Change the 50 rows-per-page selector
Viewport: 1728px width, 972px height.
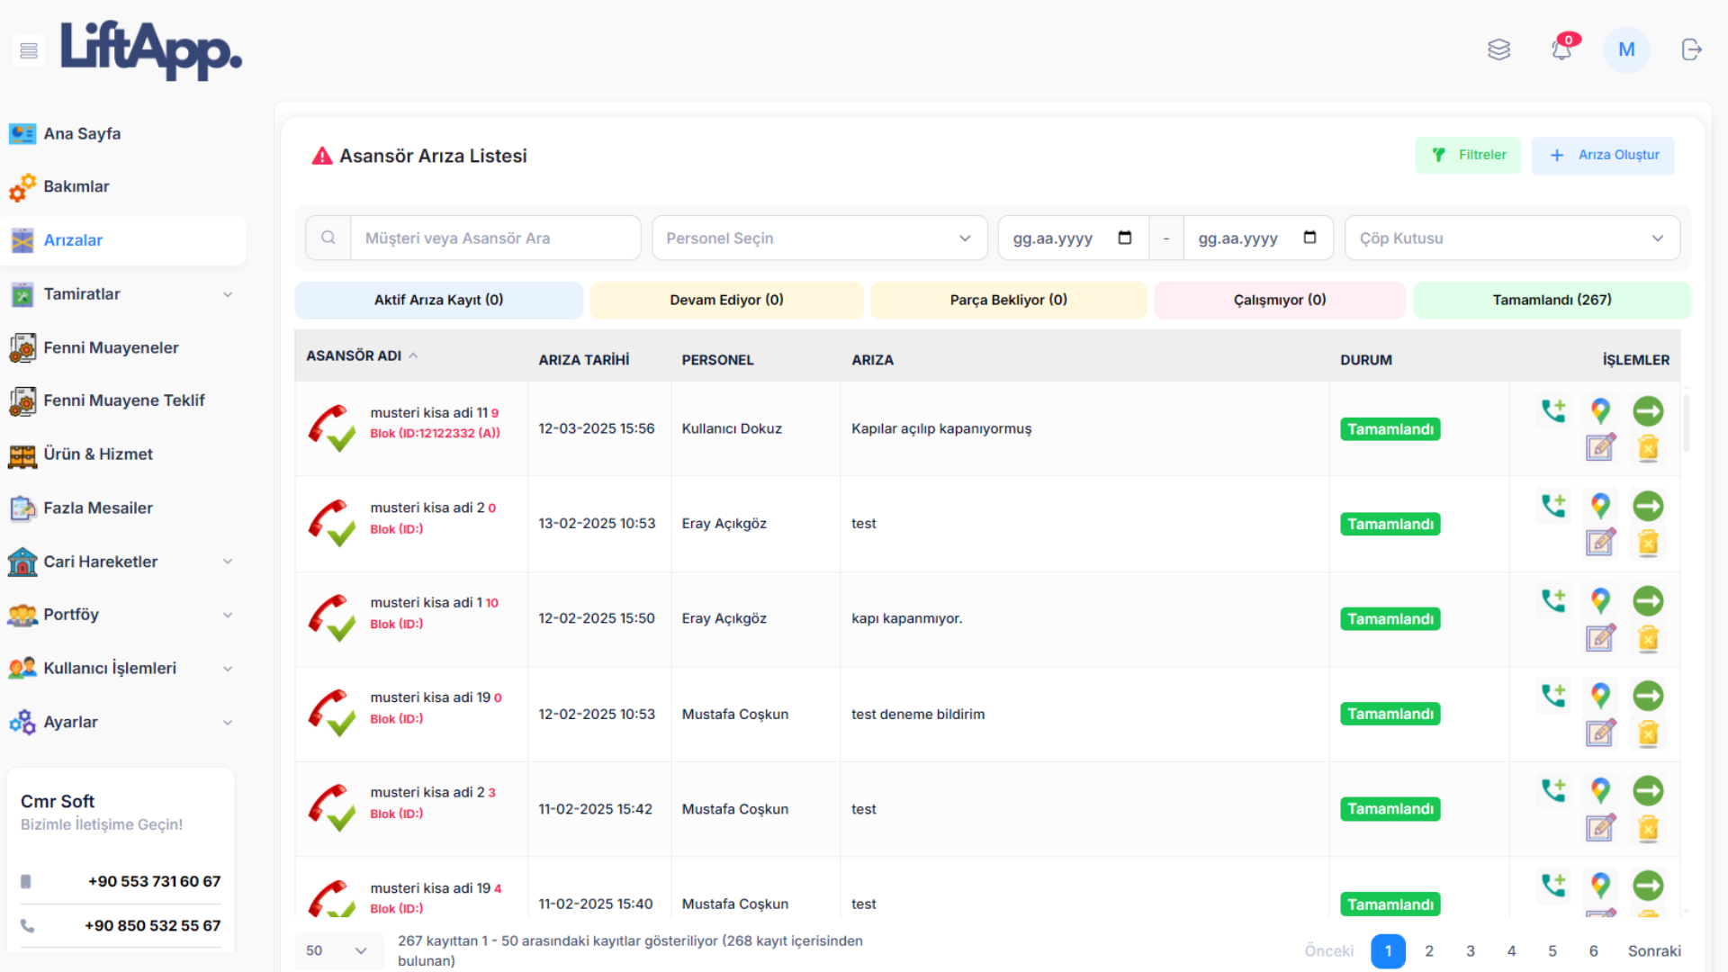336,950
